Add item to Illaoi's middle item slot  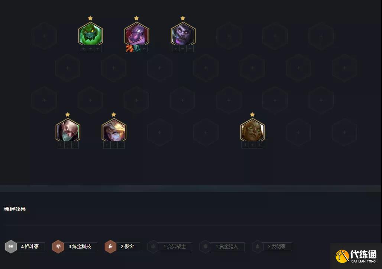[x=252, y=145]
